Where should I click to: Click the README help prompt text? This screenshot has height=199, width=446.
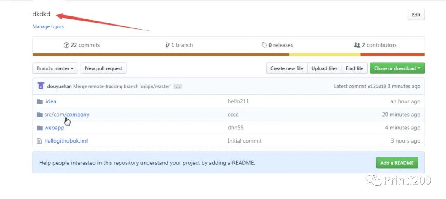[147, 163]
